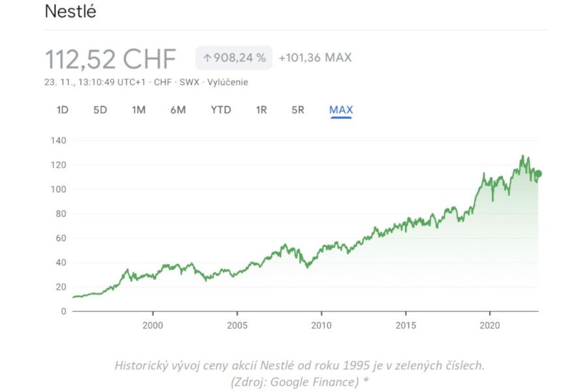Open the Vylúčenie disclaimer link
Viewport: 587px width, 391px height.
pos(228,82)
